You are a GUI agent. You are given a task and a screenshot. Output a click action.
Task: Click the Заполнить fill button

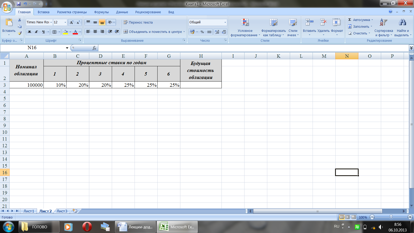coord(360,27)
